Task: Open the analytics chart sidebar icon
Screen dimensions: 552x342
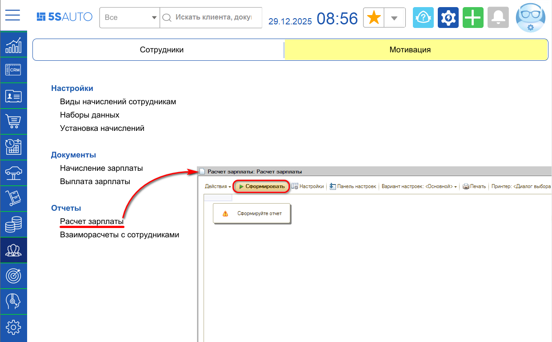Action: point(13,44)
